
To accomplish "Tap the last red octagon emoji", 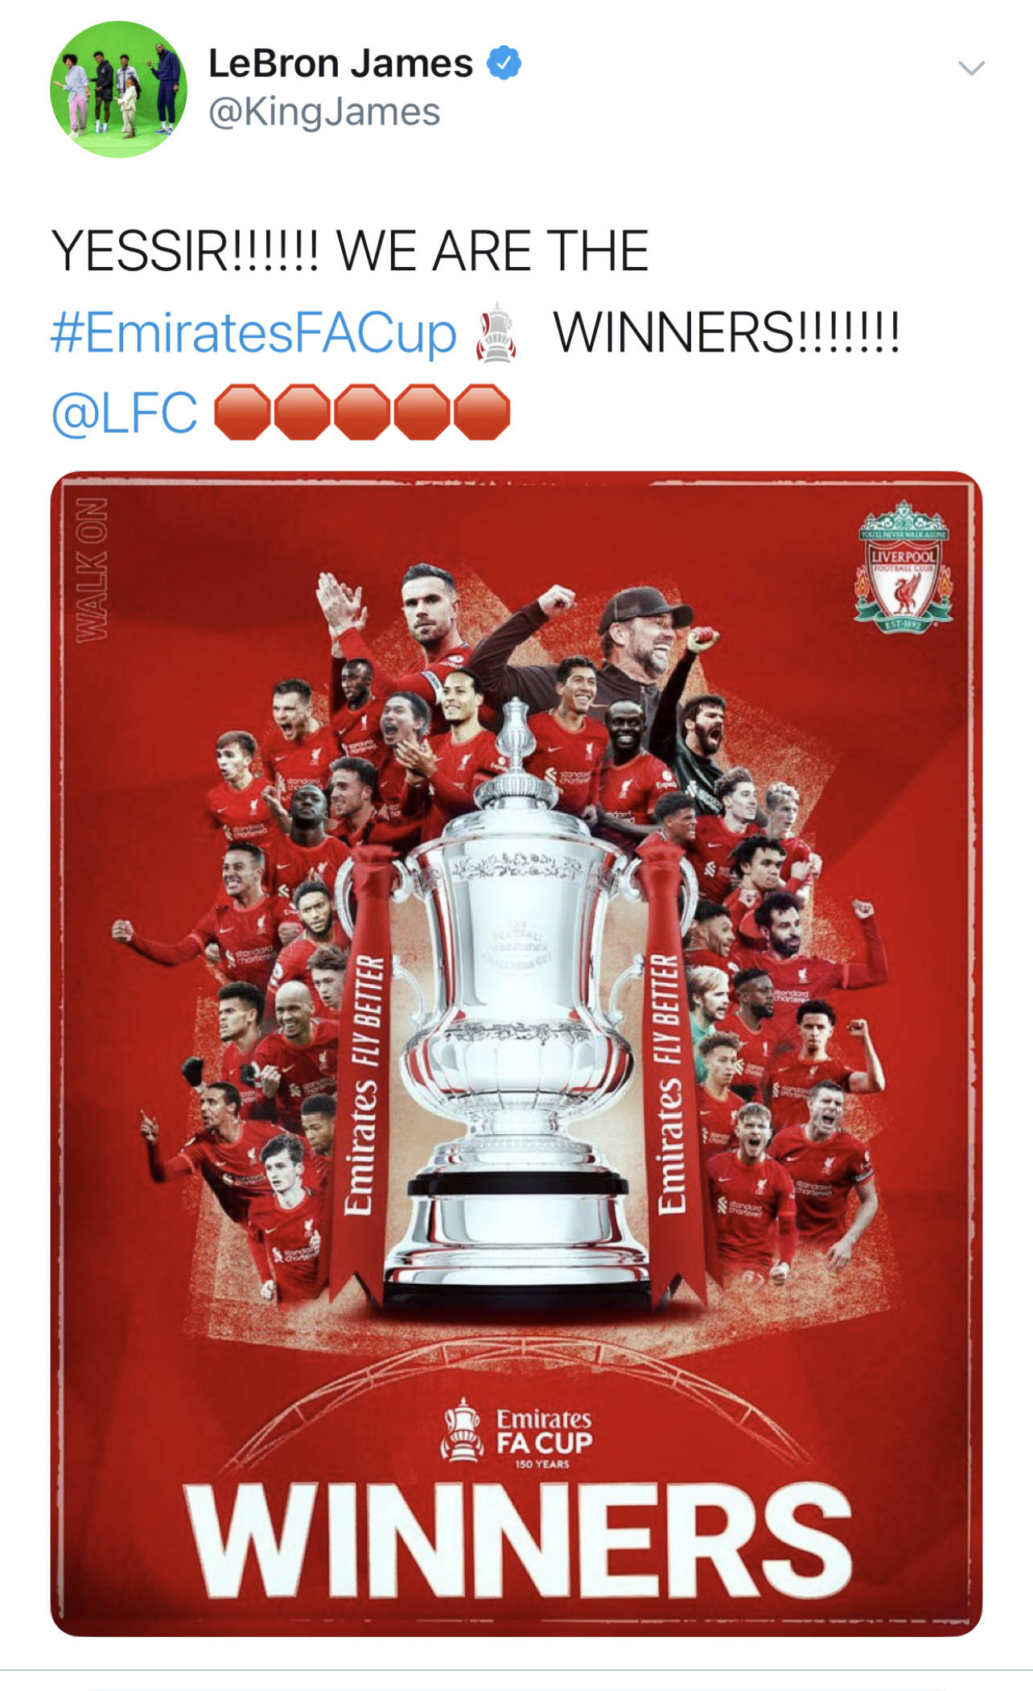I will (482, 412).
